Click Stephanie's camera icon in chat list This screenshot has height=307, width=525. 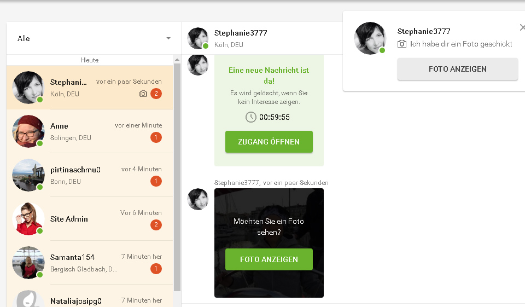pos(143,94)
